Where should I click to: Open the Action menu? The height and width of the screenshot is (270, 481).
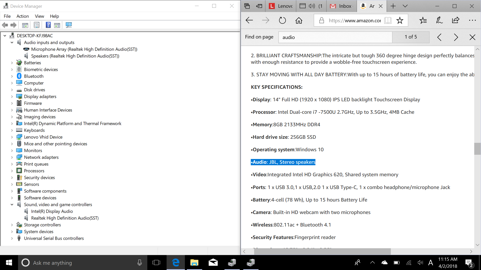(x=23, y=16)
